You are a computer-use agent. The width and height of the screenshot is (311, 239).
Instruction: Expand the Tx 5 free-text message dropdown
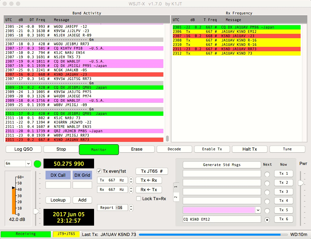[258, 210]
